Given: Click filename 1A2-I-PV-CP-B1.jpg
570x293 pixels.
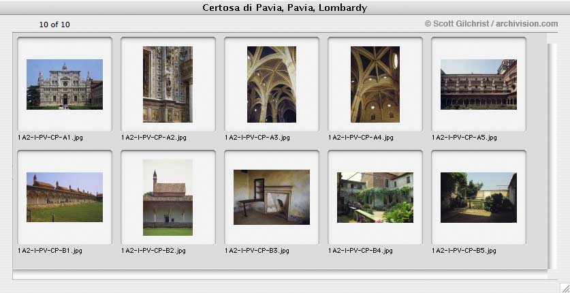Looking at the screenshot, I should (50, 251).
